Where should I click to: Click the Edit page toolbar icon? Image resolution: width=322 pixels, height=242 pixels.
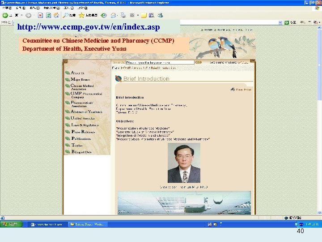coord(132,15)
